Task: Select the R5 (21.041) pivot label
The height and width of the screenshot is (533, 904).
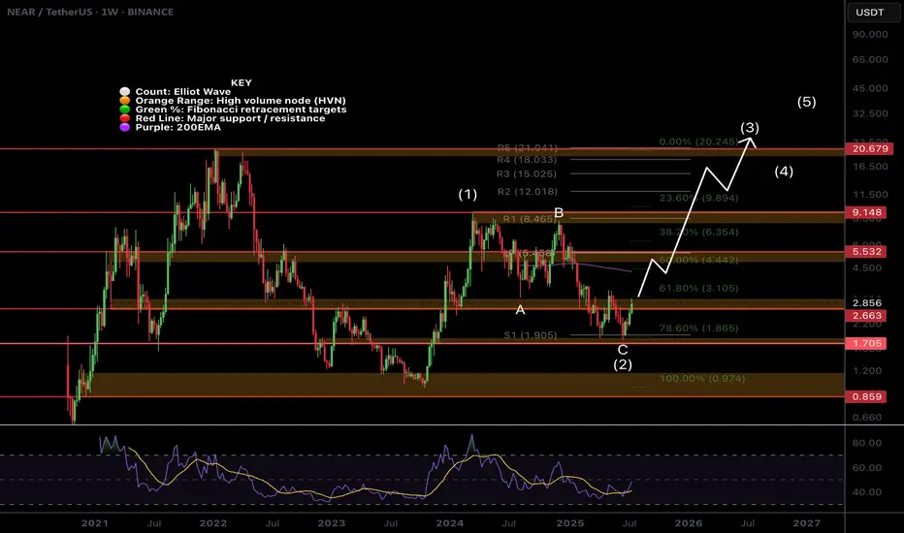Action: tap(527, 147)
